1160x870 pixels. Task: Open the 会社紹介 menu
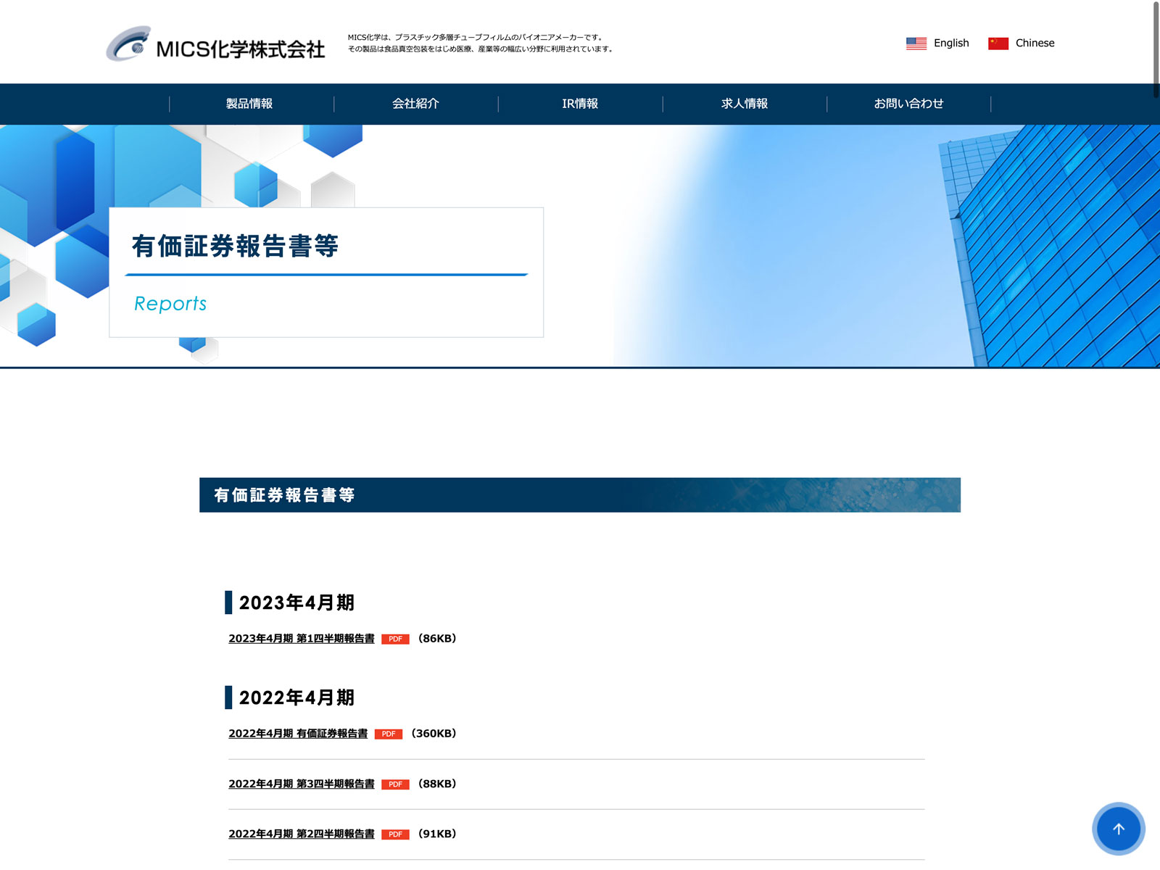pos(415,104)
